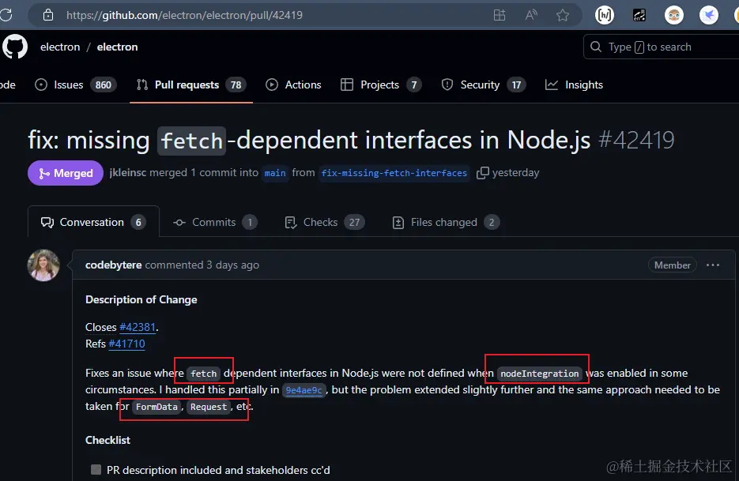Click the jkleinsc username link

coord(128,173)
